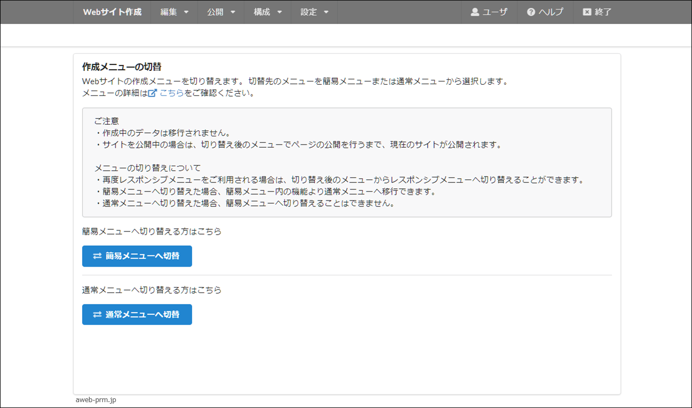Click the ご注意 notice box
This screenshot has height=408, width=692.
pos(347,163)
